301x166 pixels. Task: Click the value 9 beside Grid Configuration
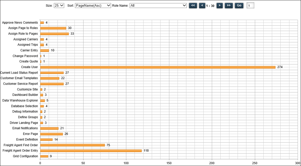click(x=51, y=156)
